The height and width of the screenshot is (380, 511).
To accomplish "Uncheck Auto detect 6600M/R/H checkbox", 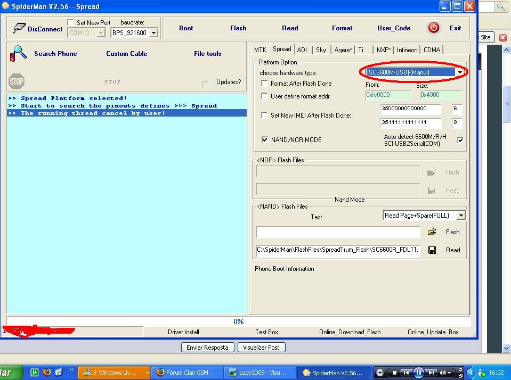I will (x=460, y=140).
